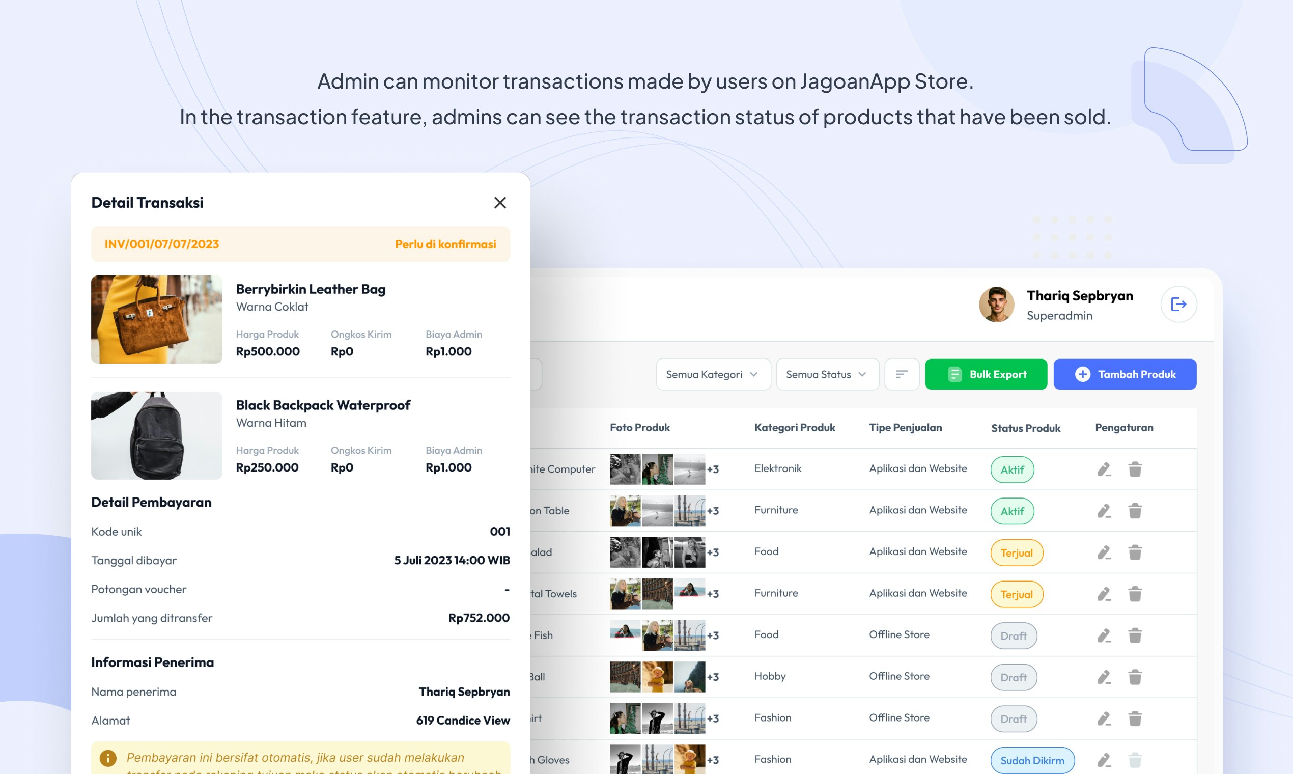Click the Foto Produk column header

[x=639, y=427]
